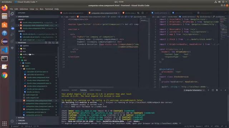Open the Run and Debug view icon
Screen dimensions: 229x128
click(12, 34)
